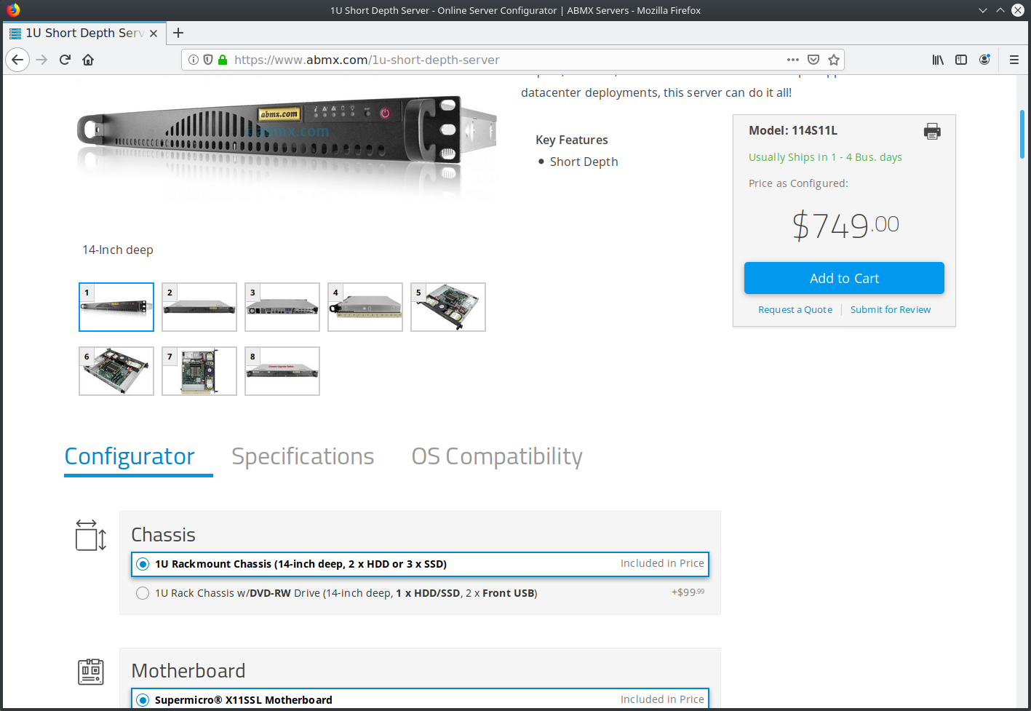Show the sidebars
This screenshot has width=1031, height=711.
tap(961, 60)
